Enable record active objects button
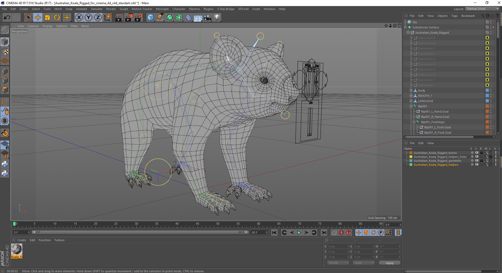 pyautogui.click(x=334, y=232)
